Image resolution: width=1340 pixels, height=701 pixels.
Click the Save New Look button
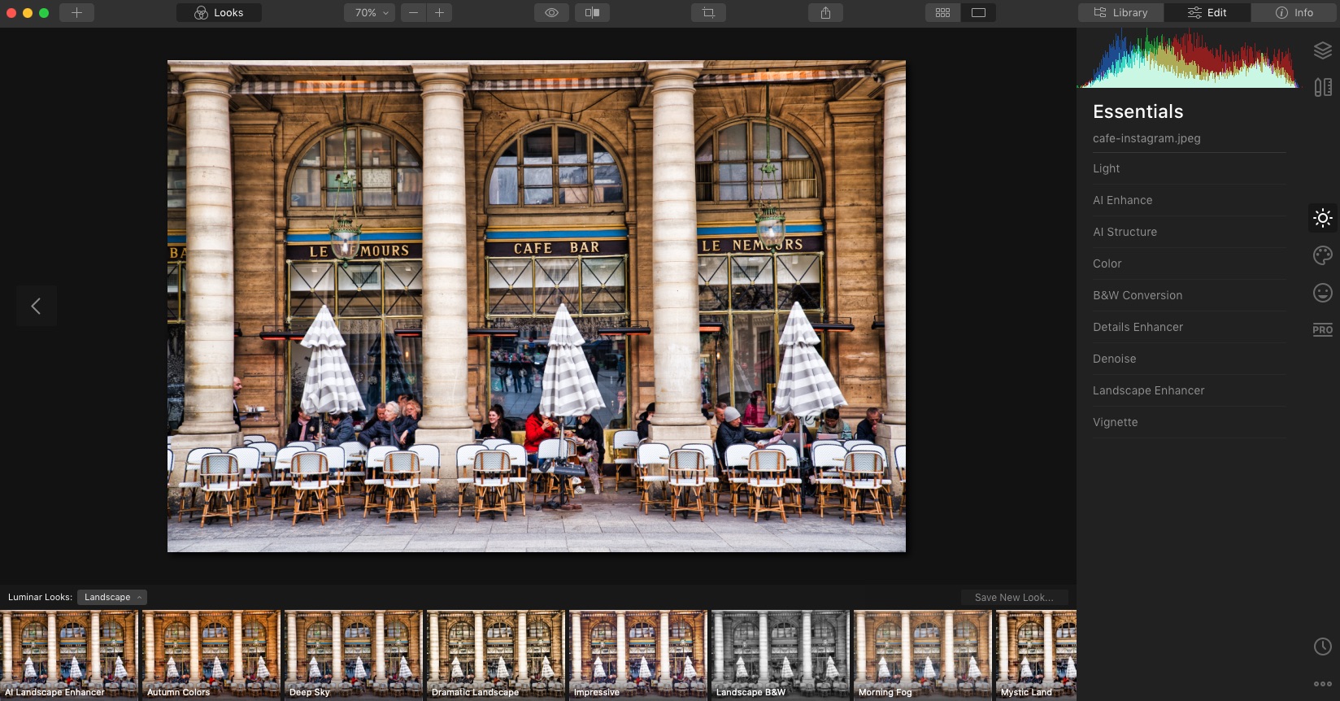pos(1014,597)
